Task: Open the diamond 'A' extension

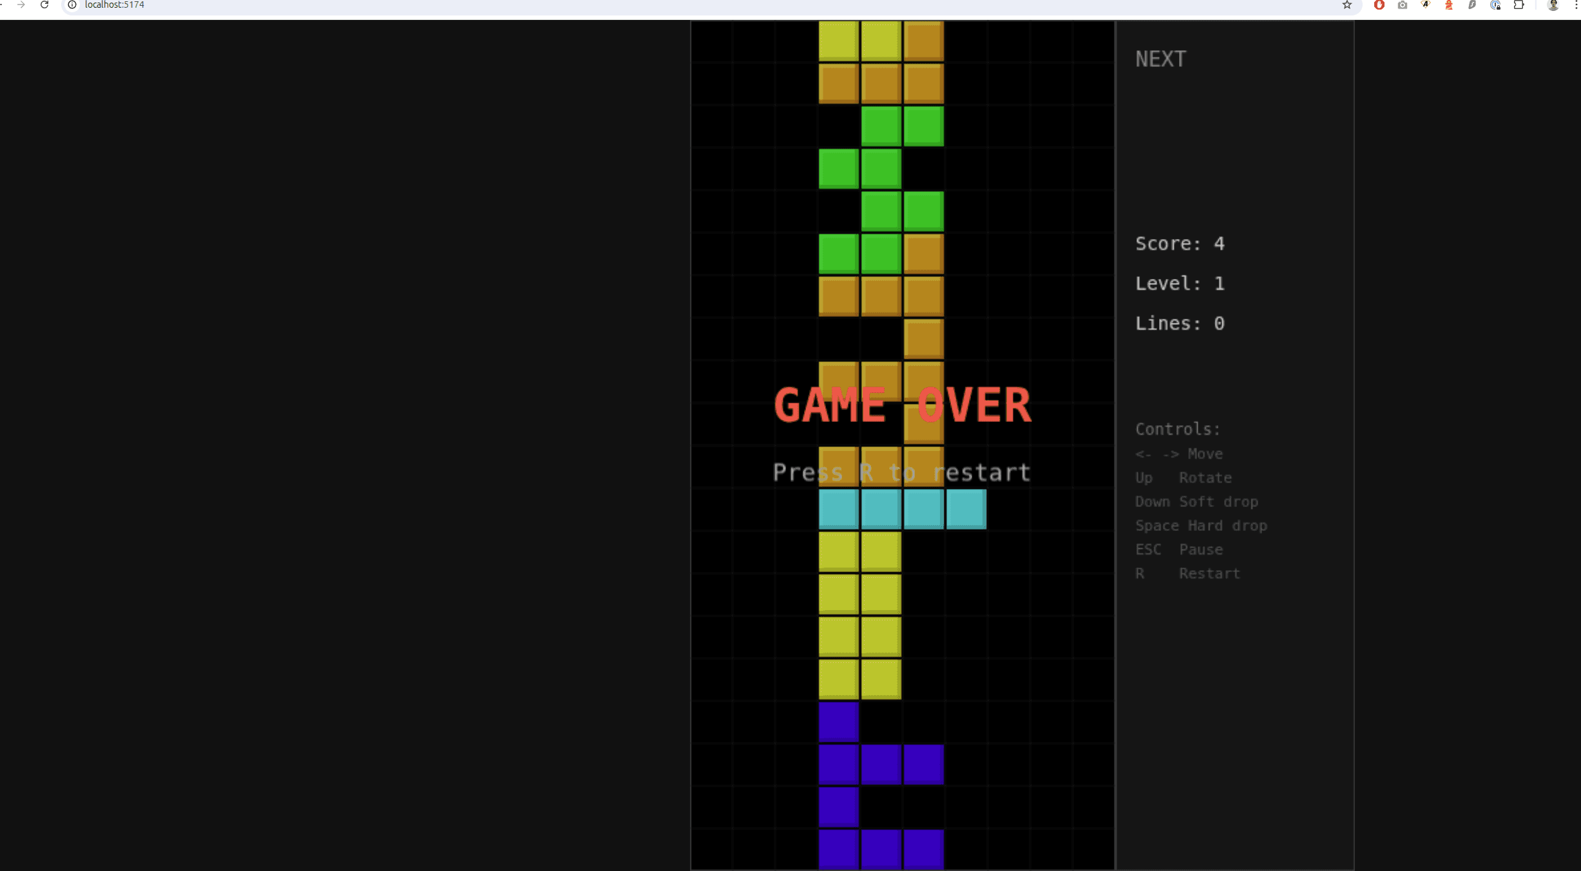Action: pyautogui.click(x=1425, y=5)
